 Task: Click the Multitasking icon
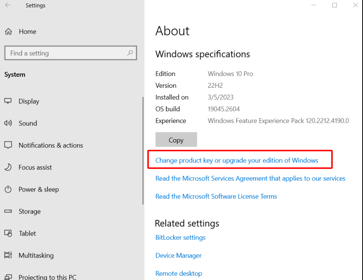8,256
